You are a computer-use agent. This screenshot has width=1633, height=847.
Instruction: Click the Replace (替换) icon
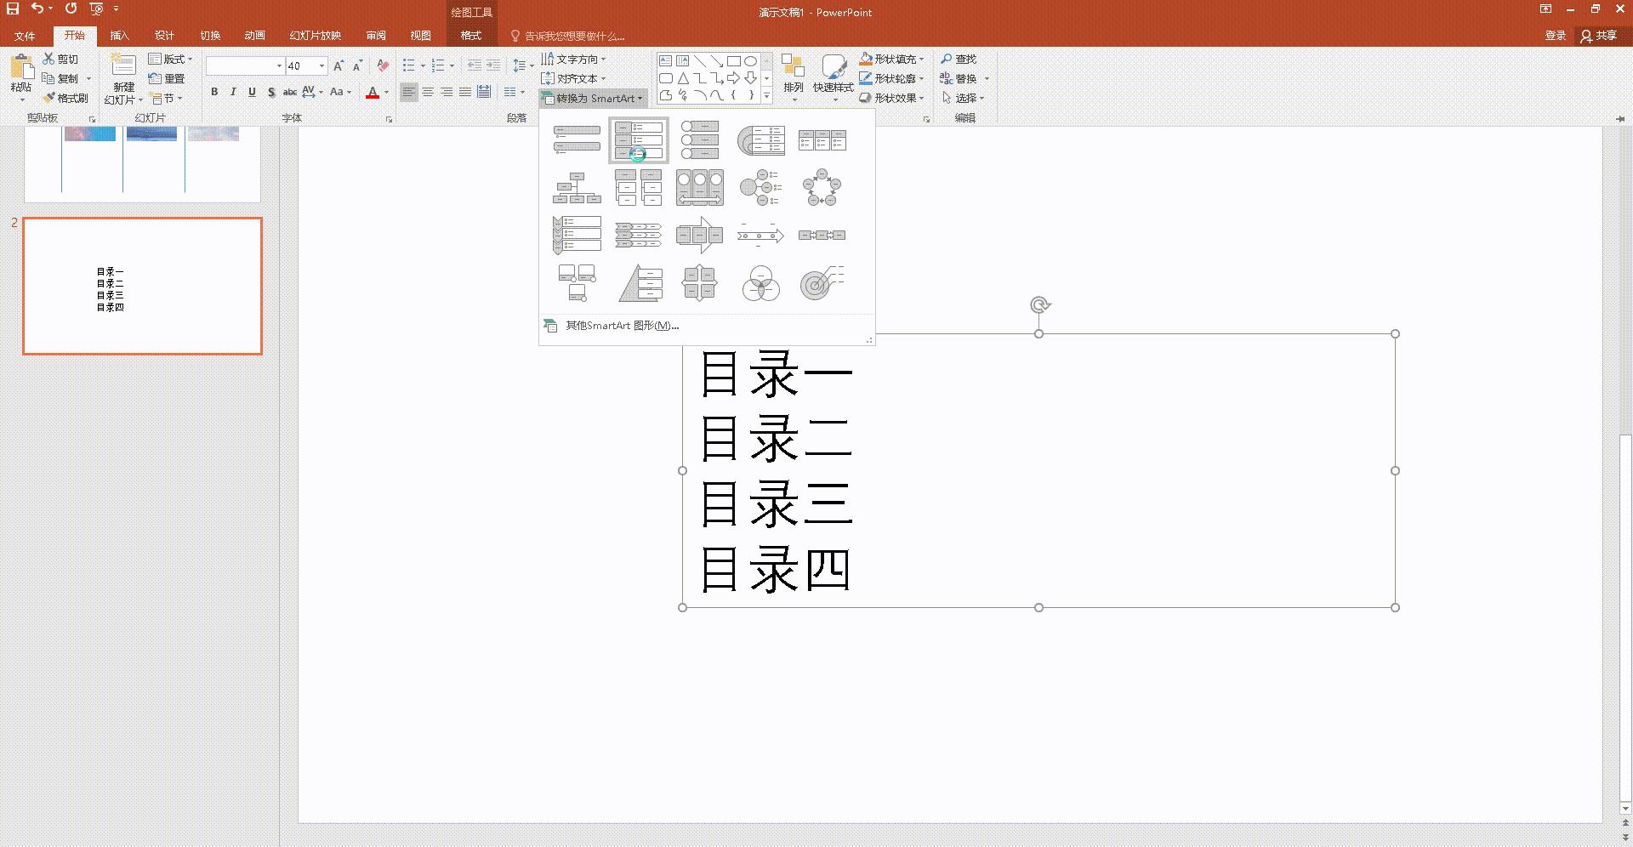click(964, 77)
